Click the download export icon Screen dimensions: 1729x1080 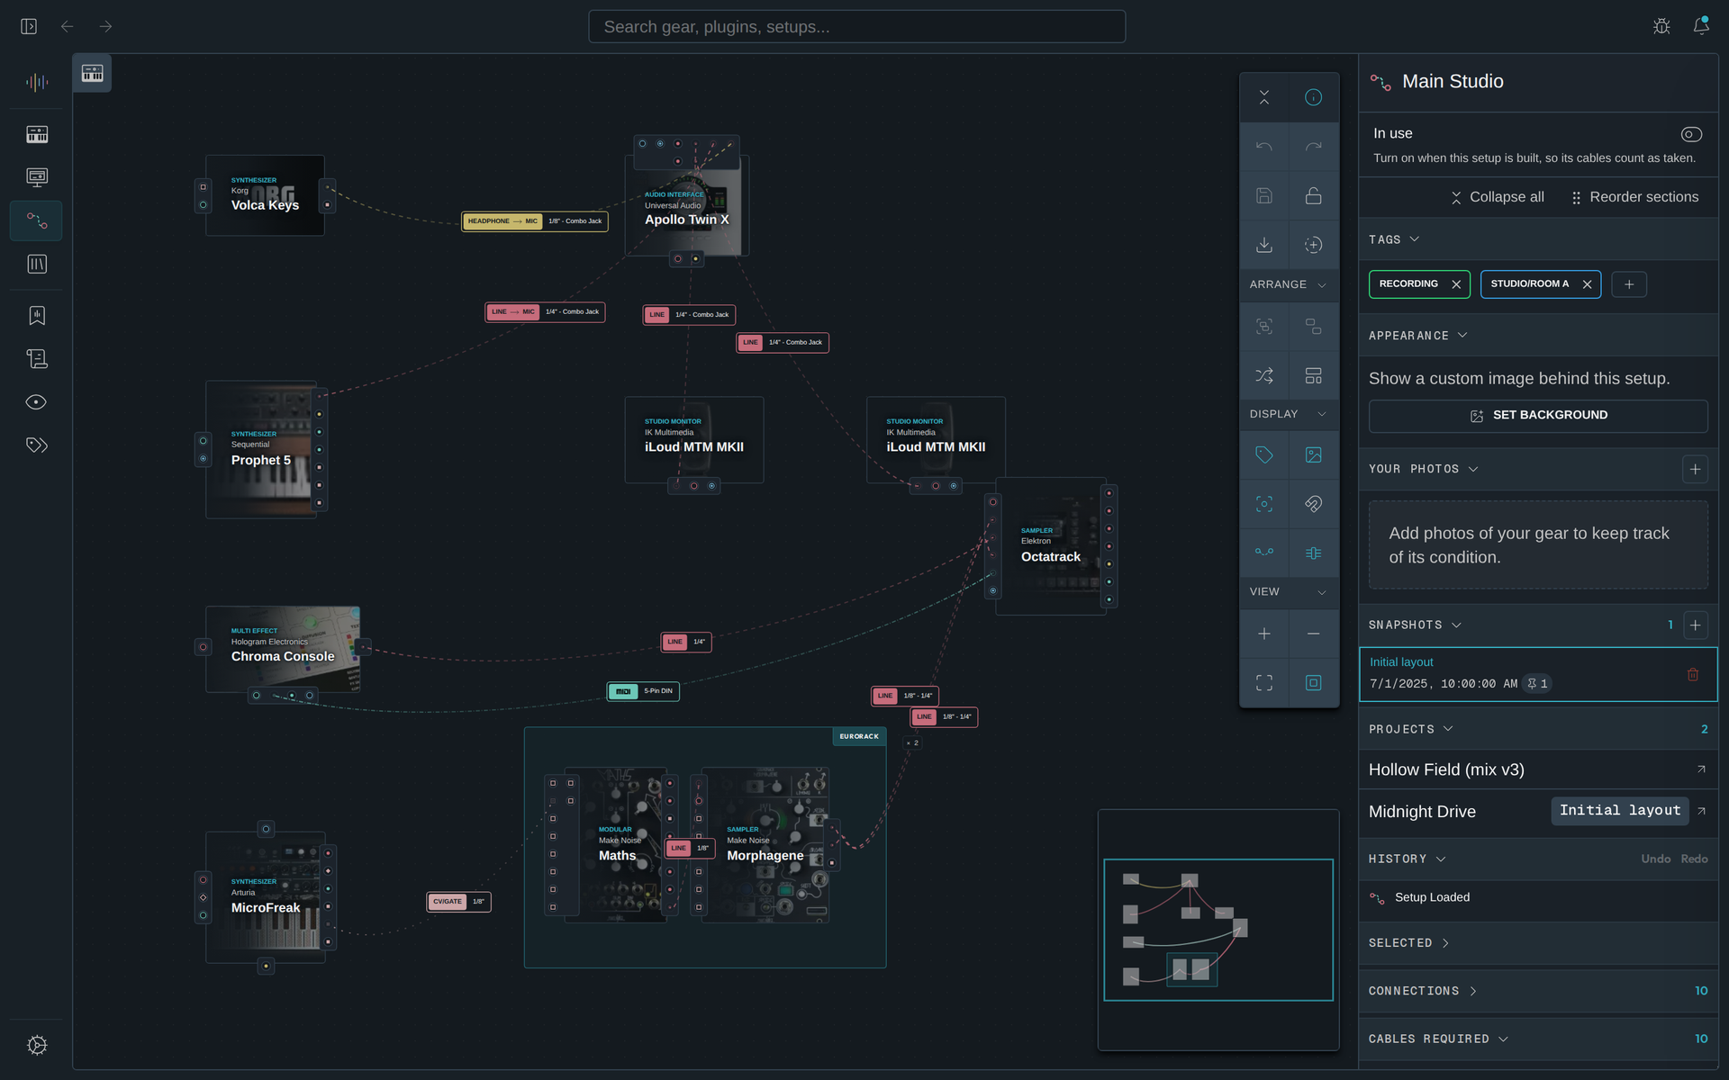1264,245
